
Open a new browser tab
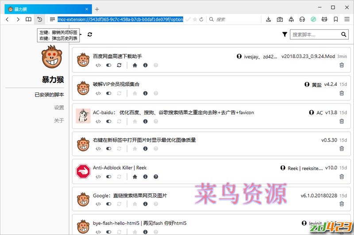click(x=97, y=9)
